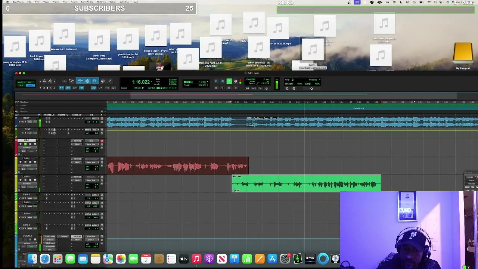
Task: Open Calendar from the Dock
Action: [x=146, y=259]
